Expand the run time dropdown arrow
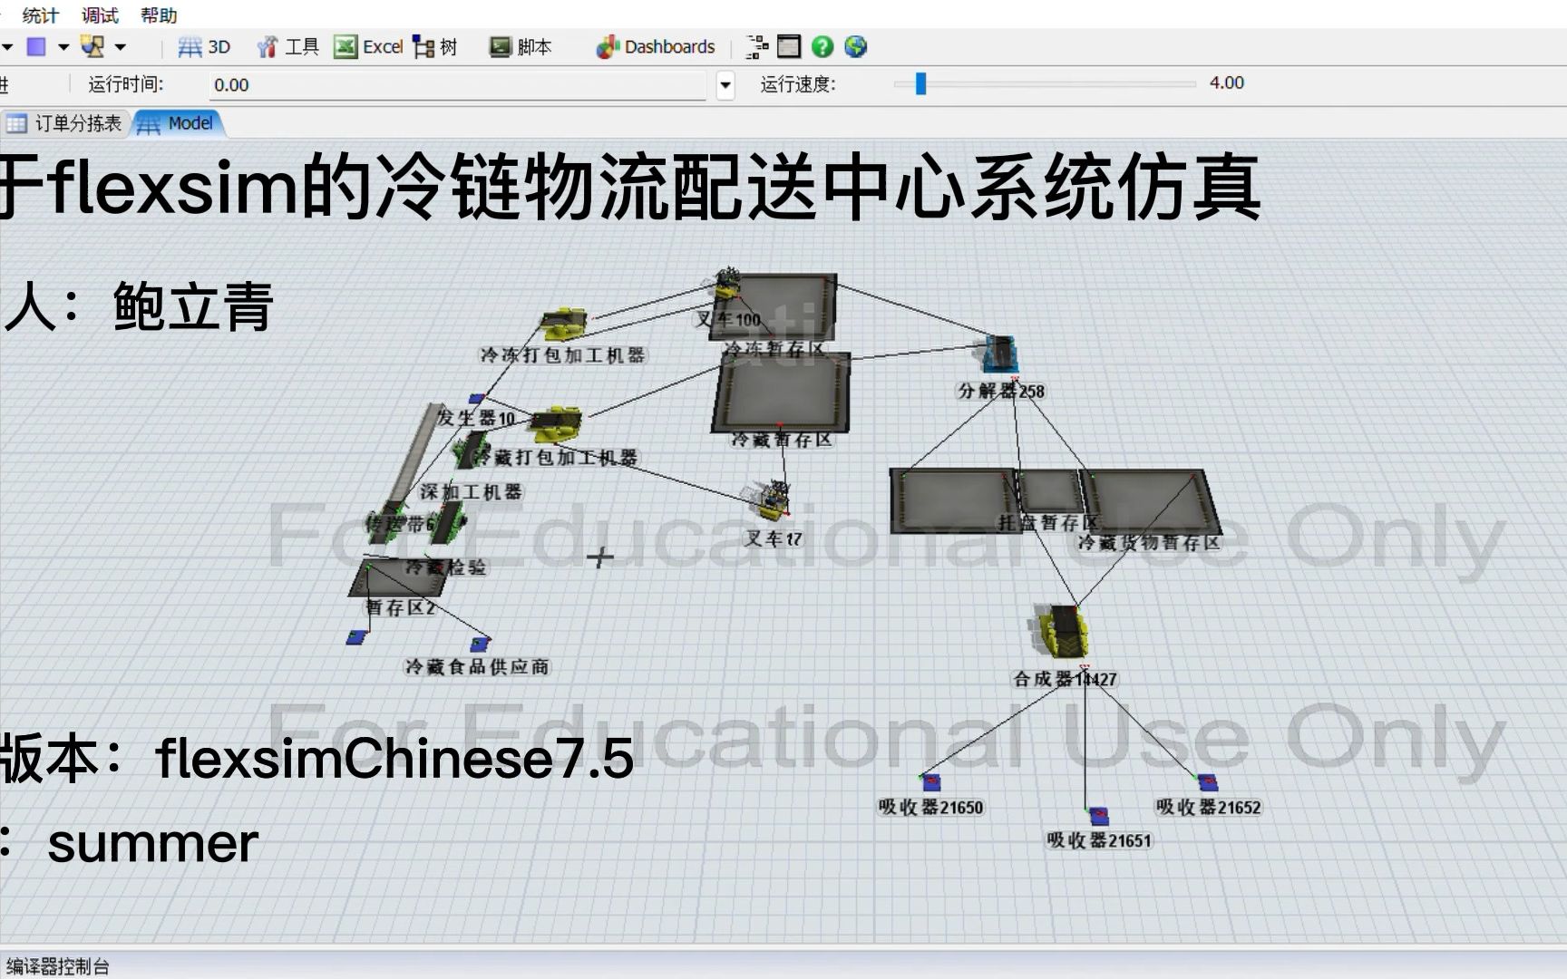The width and height of the screenshot is (1567, 979). click(725, 85)
